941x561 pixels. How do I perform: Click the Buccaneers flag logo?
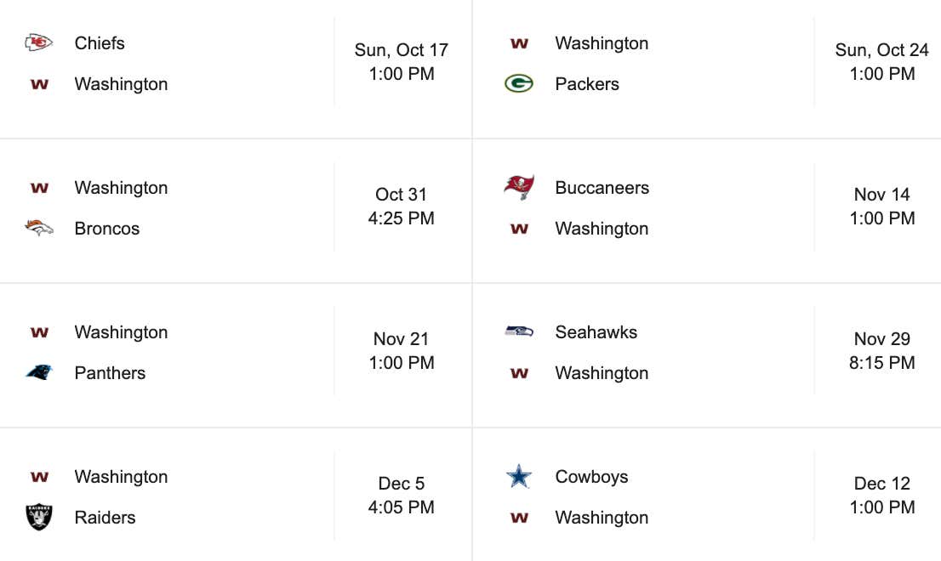[x=519, y=187]
